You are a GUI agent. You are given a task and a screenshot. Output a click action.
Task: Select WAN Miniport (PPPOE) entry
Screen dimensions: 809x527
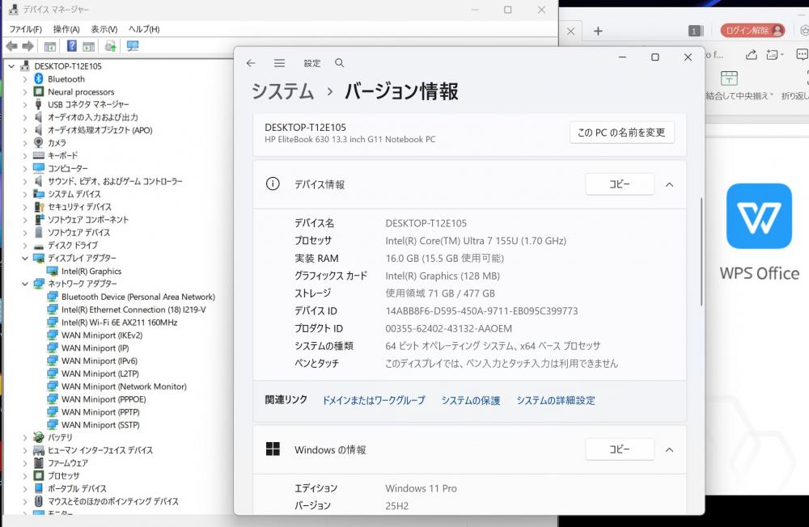tap(104, 399)
